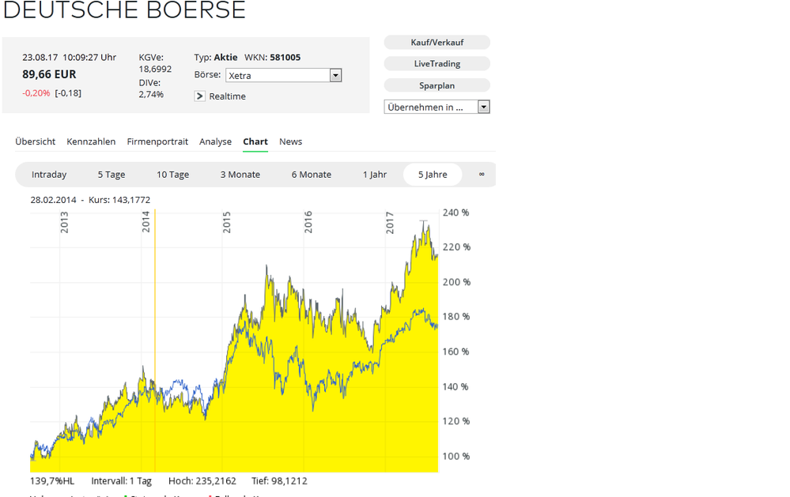
Task: Open the Kennzahlen tab
Action: coord(91,141)
